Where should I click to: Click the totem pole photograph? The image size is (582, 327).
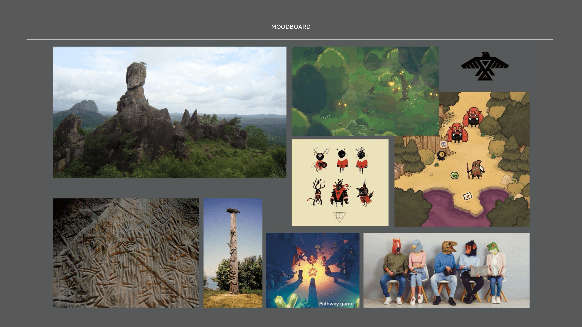tap(233, 253)
